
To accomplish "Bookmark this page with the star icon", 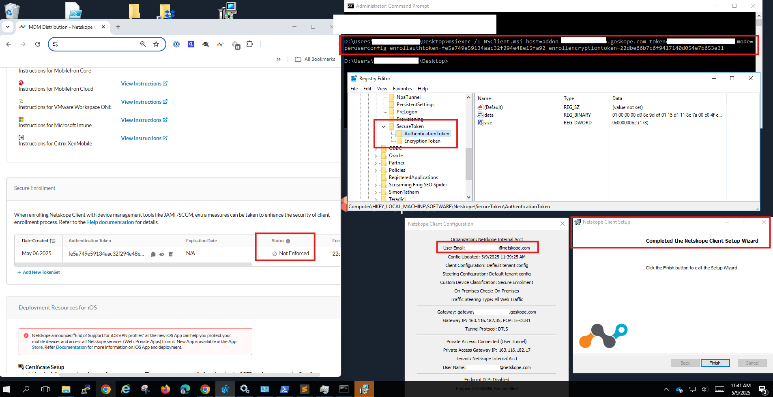I will pos(156,44).
